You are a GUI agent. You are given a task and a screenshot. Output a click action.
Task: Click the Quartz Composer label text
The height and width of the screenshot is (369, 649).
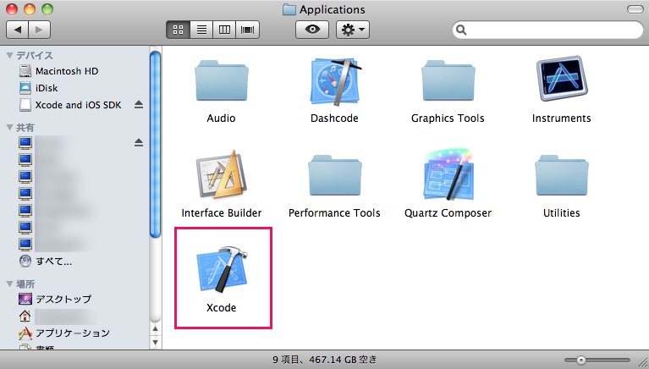point(448,213)
